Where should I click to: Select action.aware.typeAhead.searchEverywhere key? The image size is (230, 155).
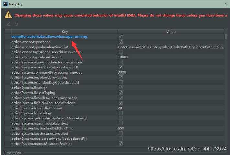click(46, 52)
